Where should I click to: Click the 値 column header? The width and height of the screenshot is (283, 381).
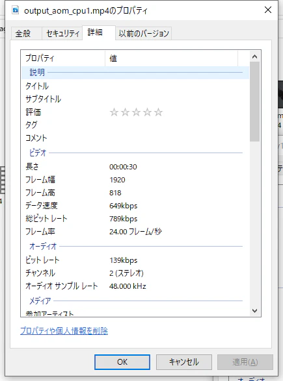pos(172,58)
